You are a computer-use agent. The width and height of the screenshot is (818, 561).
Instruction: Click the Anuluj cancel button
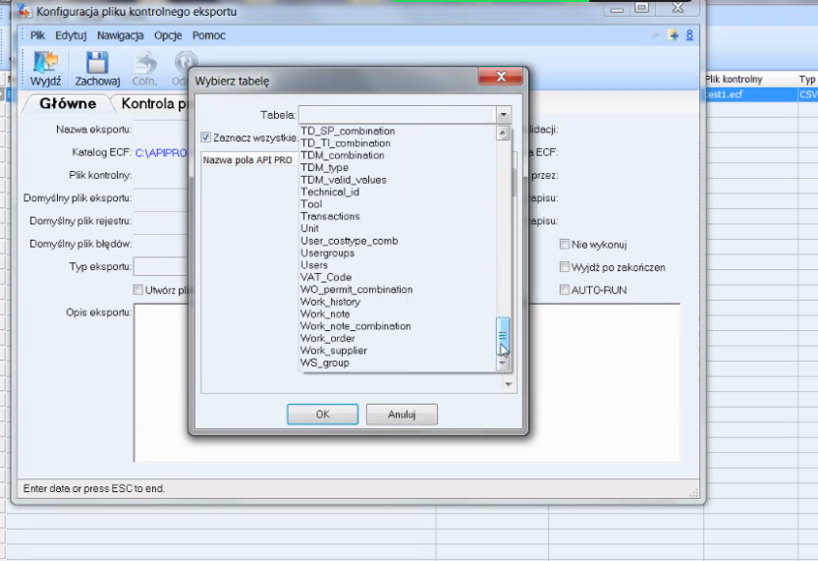(402, 415)
